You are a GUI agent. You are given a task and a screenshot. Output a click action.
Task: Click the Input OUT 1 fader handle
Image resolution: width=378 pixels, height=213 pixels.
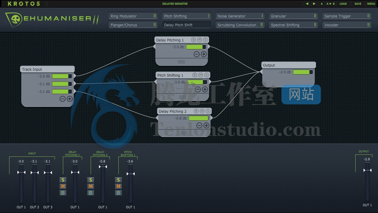click(x=21, y=172)
